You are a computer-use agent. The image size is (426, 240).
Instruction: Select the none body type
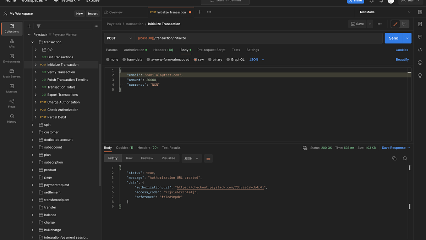point(112,60)
